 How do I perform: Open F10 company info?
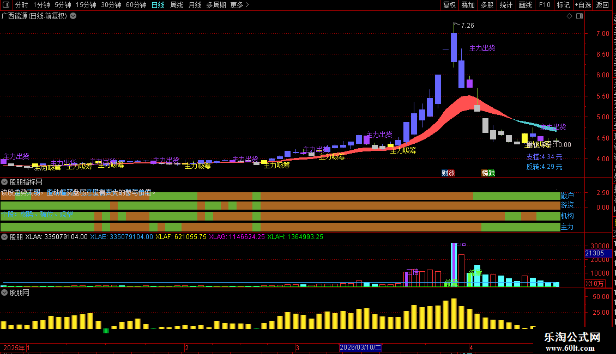545,5
